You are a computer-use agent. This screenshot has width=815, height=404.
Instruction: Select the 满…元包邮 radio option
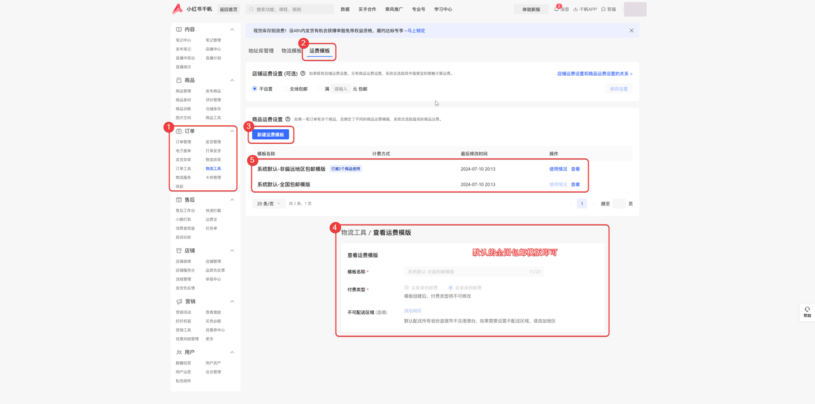pos(320,89)
